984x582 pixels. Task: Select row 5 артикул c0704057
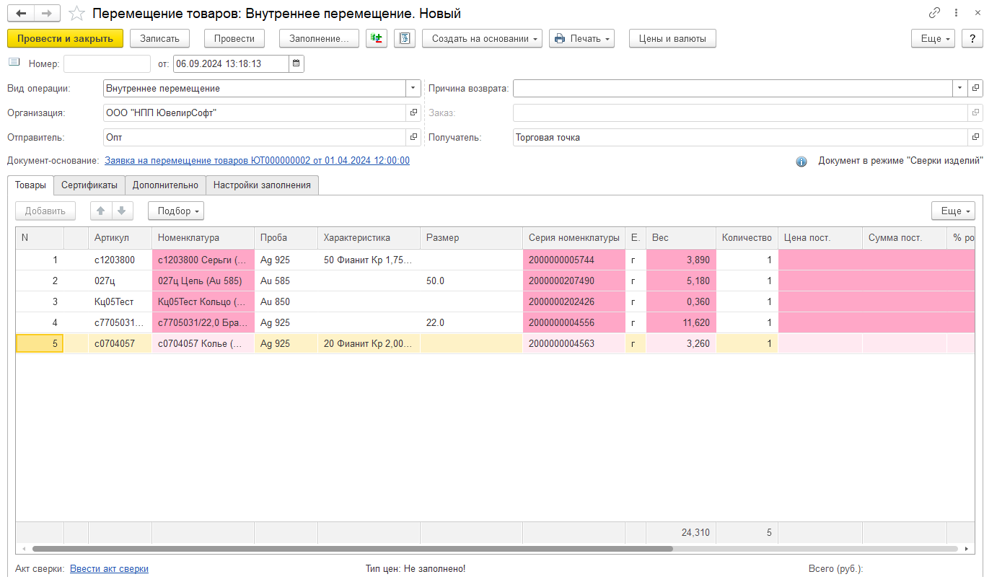(x=120, y=343)
